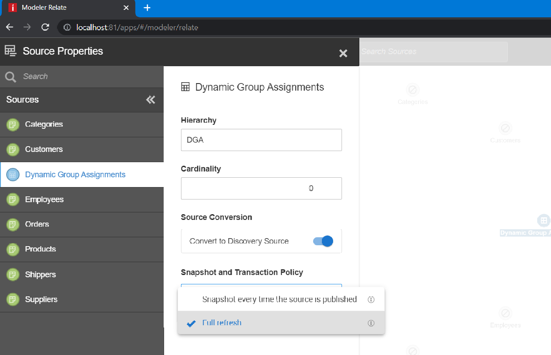The image size is (551, 355).
Task: Close the Modeler Relate browser tab
Action: 126,8
